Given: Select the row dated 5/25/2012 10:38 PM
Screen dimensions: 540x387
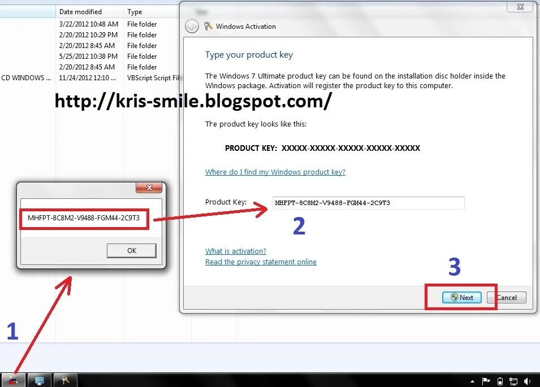Looking at the screenshot, I should click(x=88, y=56).
